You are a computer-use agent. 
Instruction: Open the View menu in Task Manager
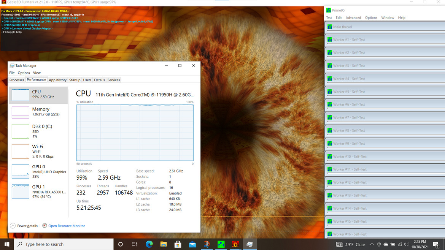click(37, 73)
